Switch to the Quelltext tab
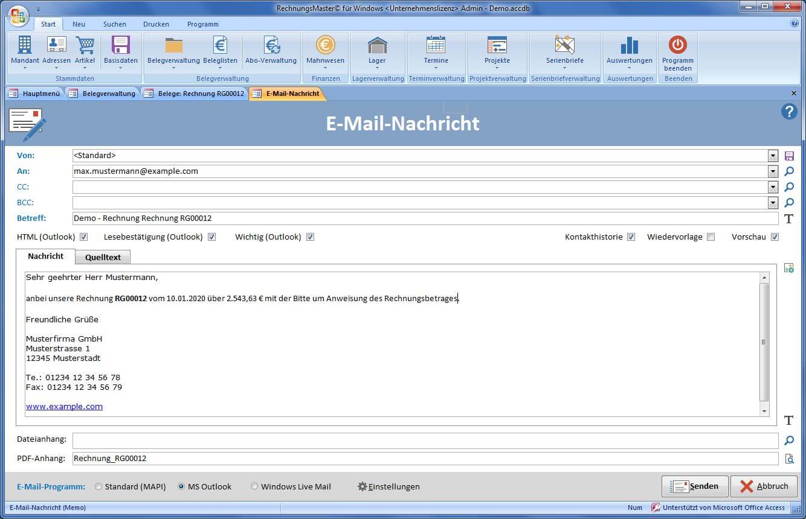 pos(103,257)
